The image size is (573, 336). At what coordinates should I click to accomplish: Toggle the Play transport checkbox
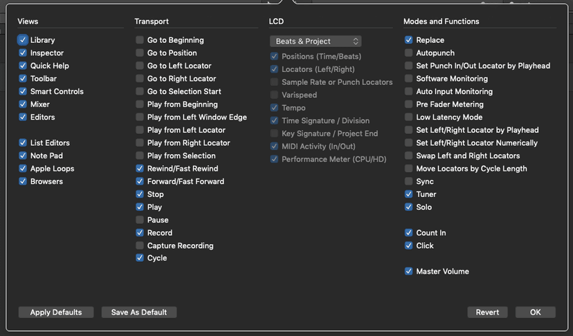140,207
